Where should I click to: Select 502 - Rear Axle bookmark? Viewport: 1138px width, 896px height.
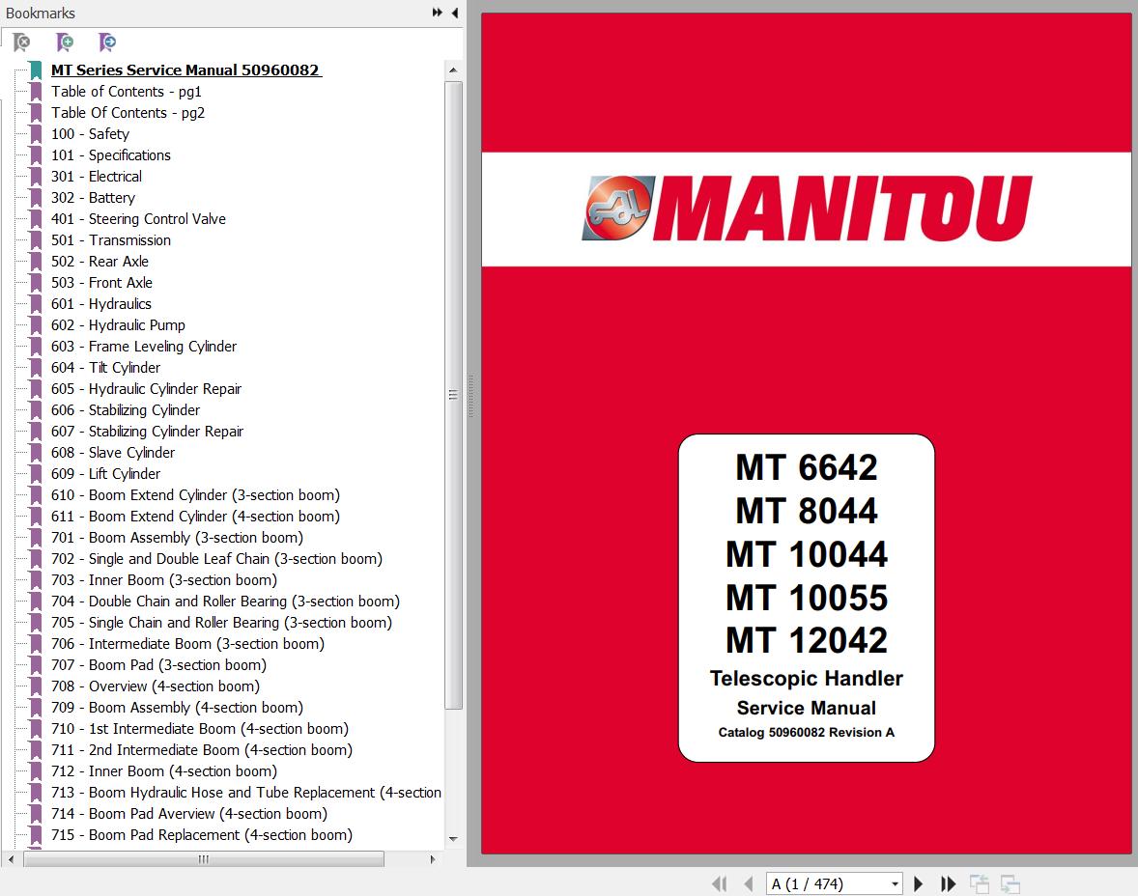[100, 262]
